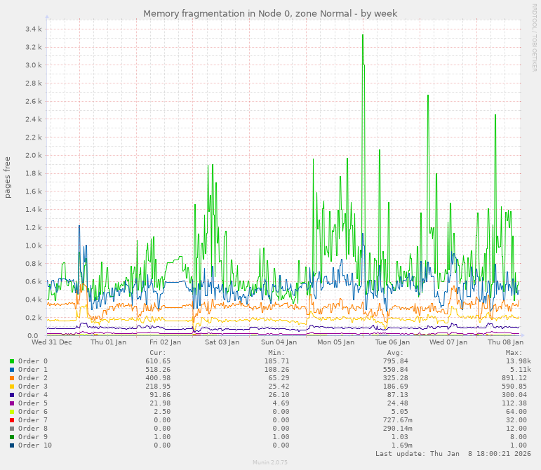Click the 'Order 5' legend label
Screen dimensions: 541x470
[x=33, y=403]
